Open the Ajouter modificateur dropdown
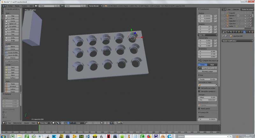Image resolution: width=255 pixels, height=138 pixels. [235, 41]
